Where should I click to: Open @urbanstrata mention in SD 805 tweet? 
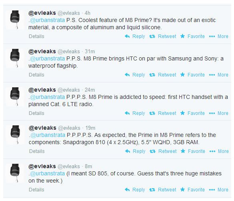tap(47, 173)
